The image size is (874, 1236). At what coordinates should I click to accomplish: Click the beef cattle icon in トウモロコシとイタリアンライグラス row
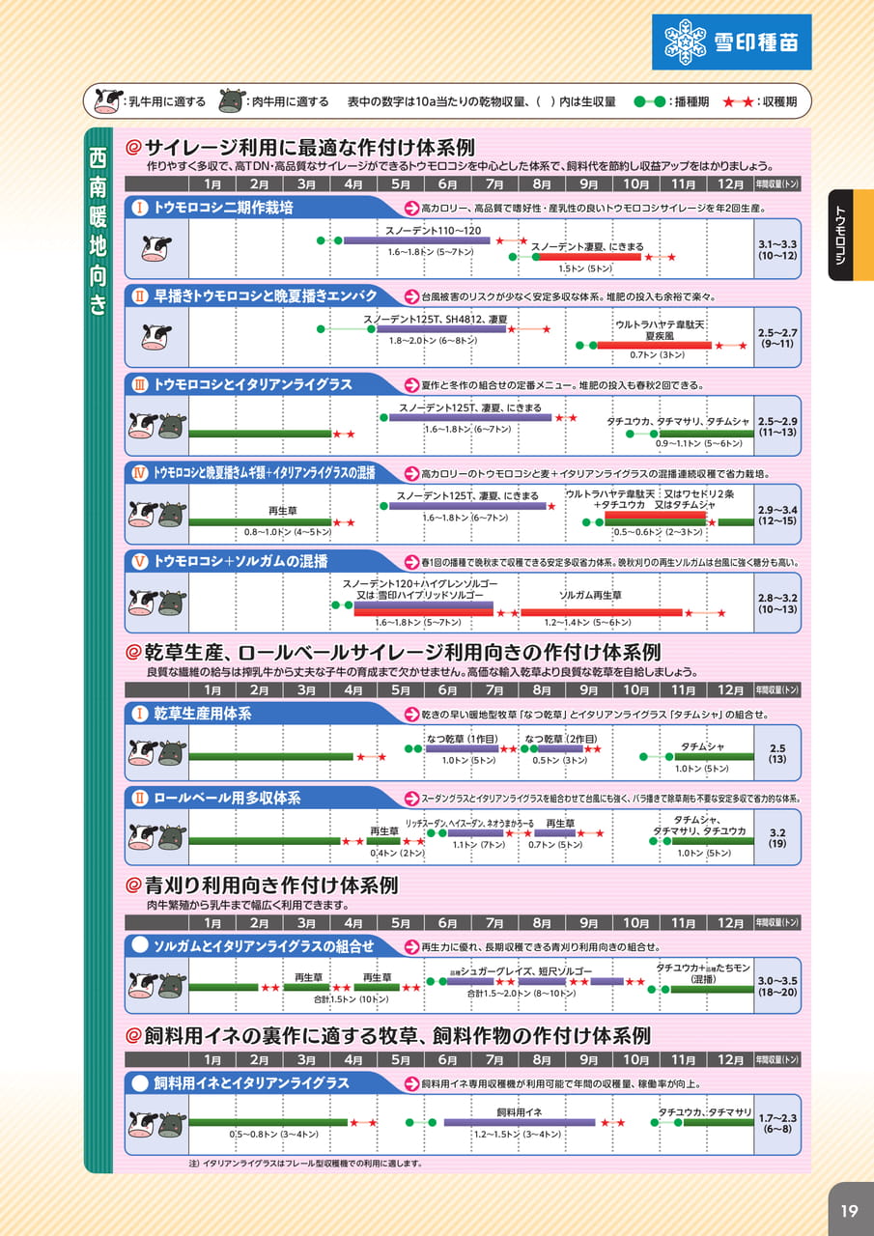coord(171,426)
